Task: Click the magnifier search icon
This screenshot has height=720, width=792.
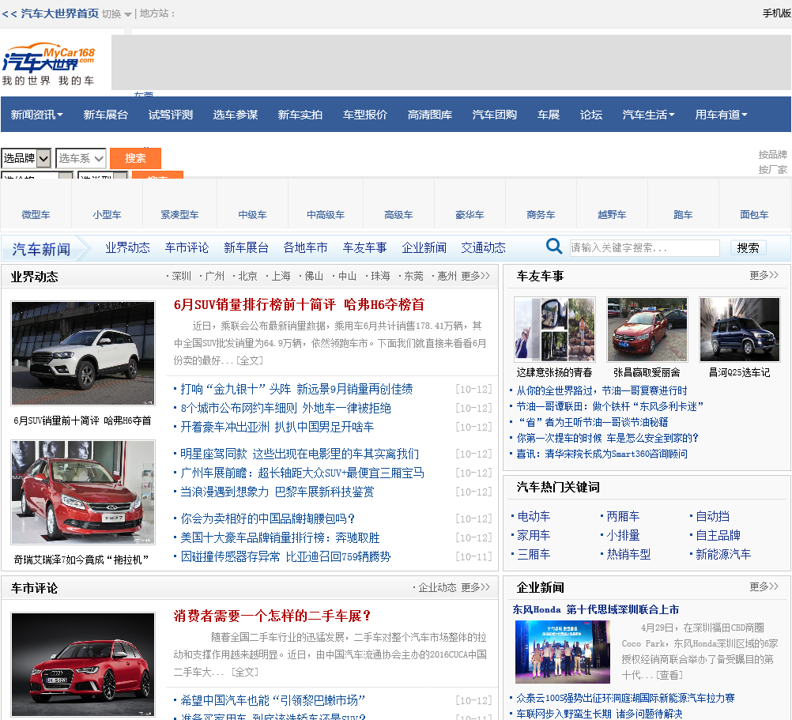Action: (x=554, y=247)
